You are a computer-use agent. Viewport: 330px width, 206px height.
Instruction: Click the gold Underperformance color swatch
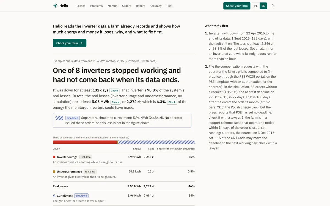(x=54, y=172)
